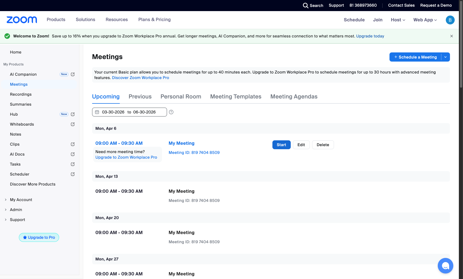This screenshot has width=463, height=279.
Task: Open the Products menu
Action: tap(56, 20)
